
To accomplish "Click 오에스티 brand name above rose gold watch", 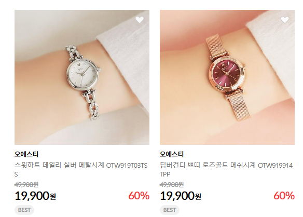I will click(172, 154).
